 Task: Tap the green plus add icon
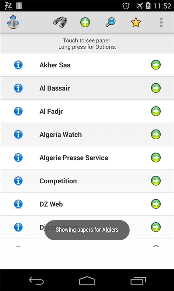(x=85, y=23)
